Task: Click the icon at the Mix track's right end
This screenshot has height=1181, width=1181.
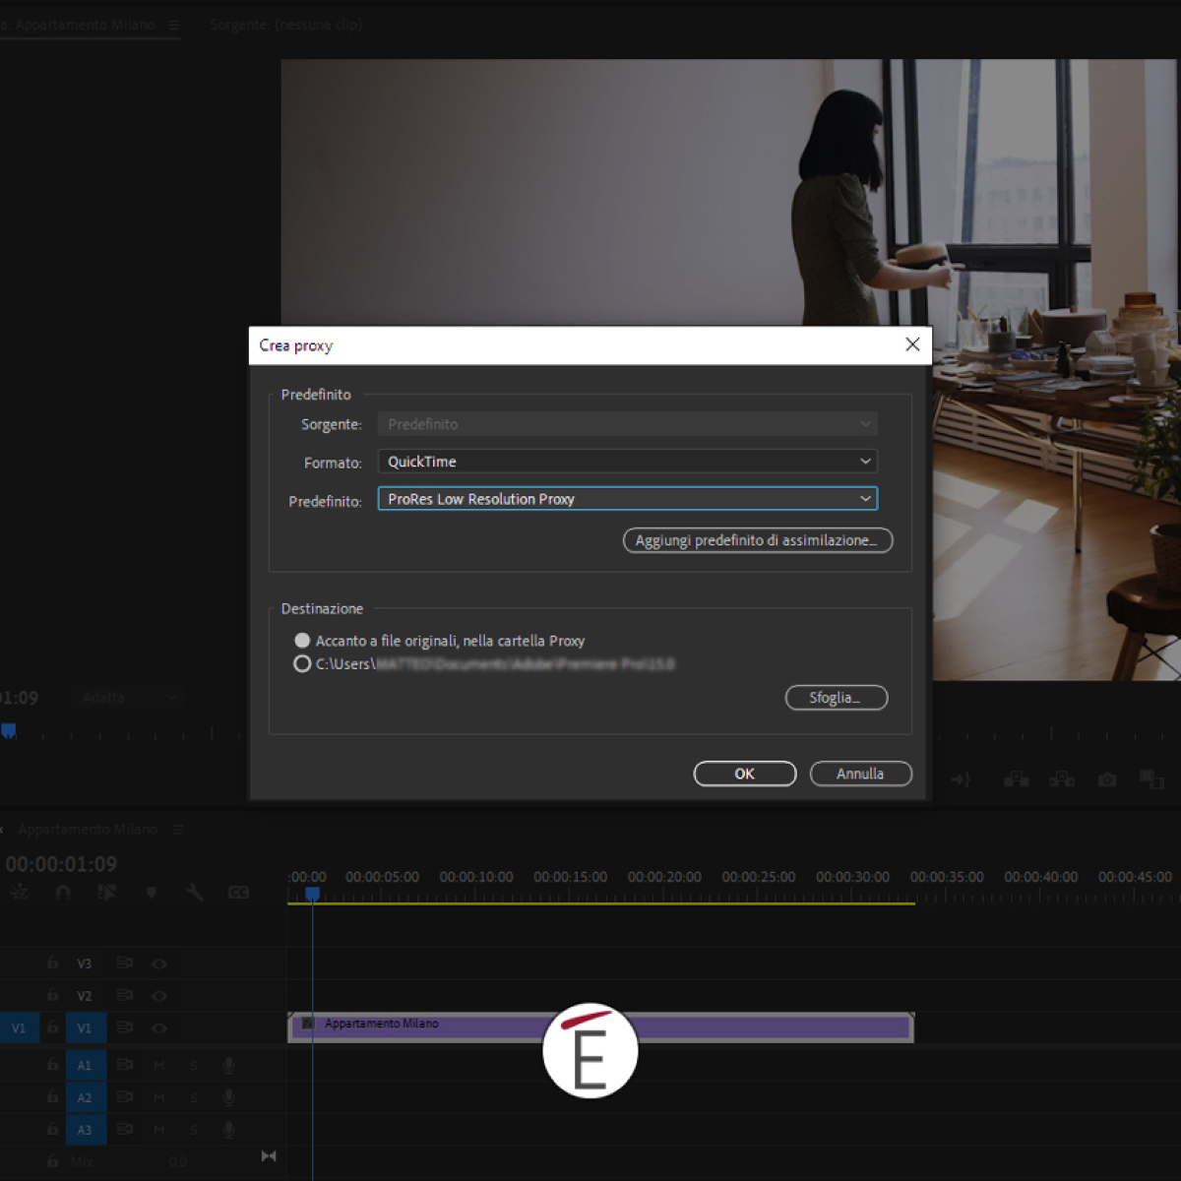Action: coord(269,1156)
